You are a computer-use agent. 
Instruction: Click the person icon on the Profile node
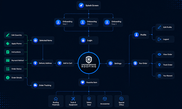(136, 35)
